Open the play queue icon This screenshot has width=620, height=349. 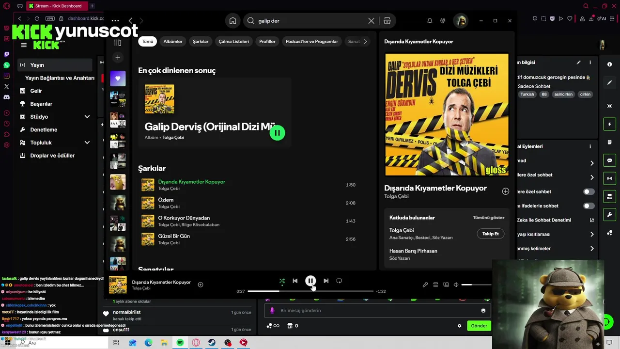(435, 285)
